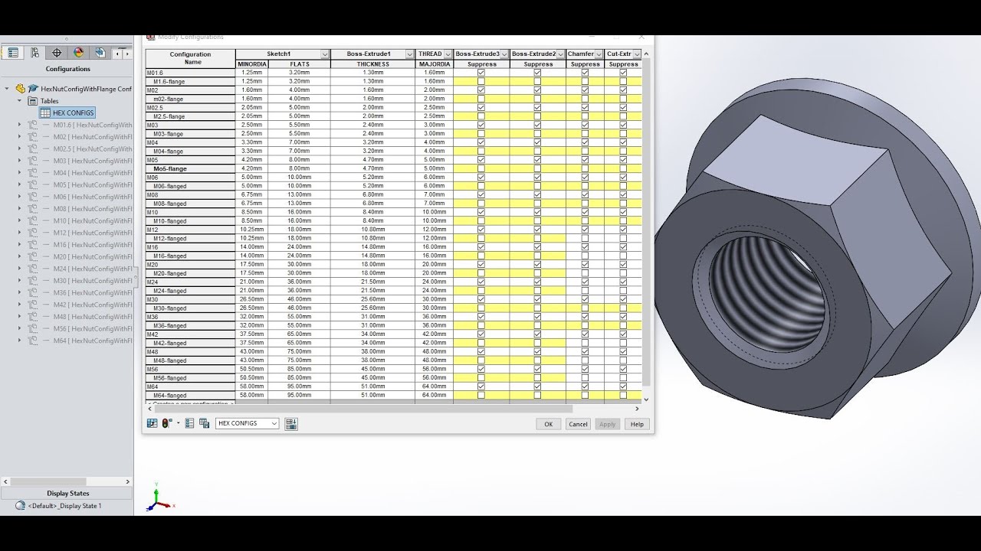
Task: Click the MAJORDIA 48.00mm cell for M48
Action: click(434, 352)
